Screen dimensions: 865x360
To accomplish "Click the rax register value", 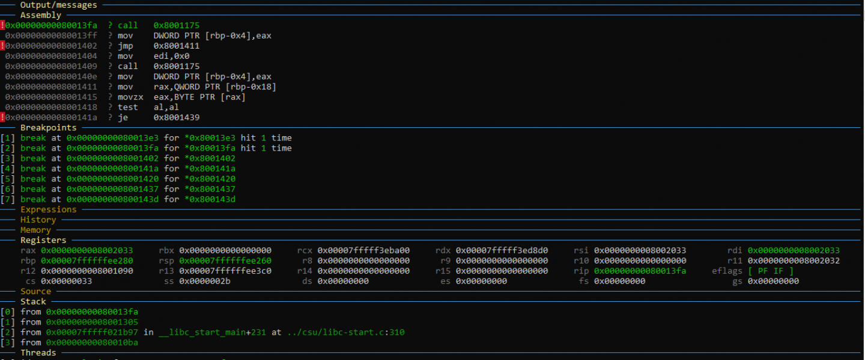I will coord(87,250).
